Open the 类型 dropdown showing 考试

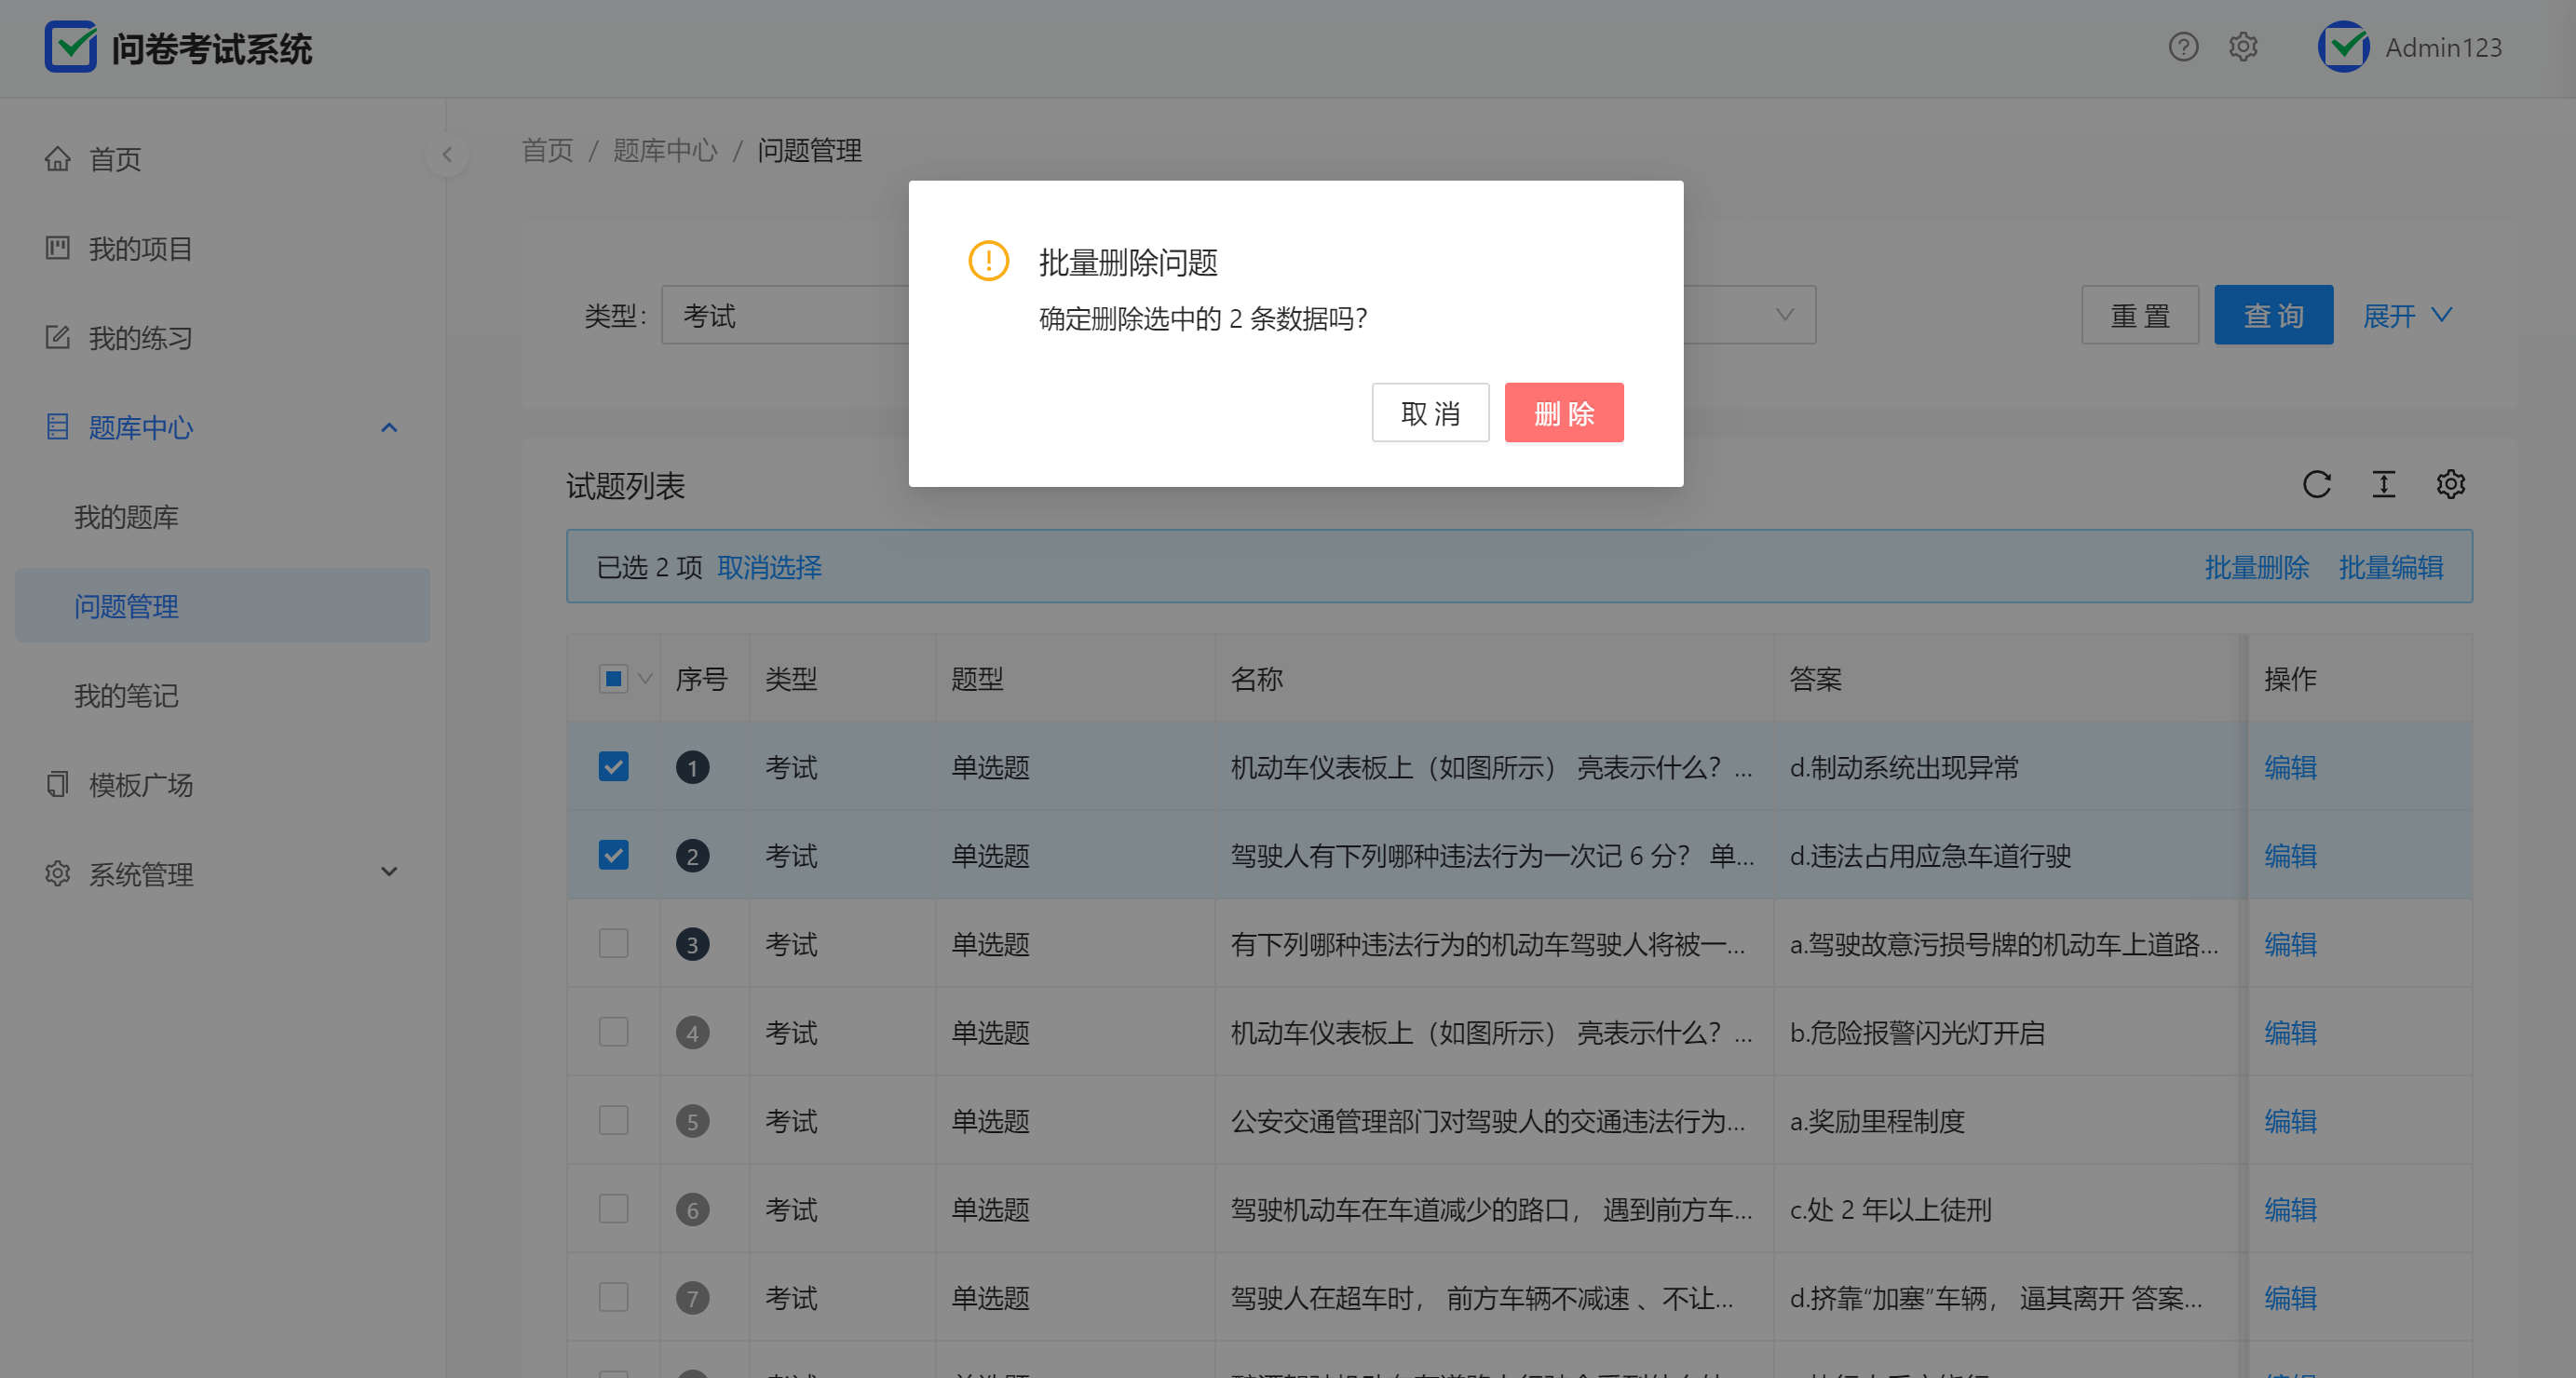[x=786, y=315]
